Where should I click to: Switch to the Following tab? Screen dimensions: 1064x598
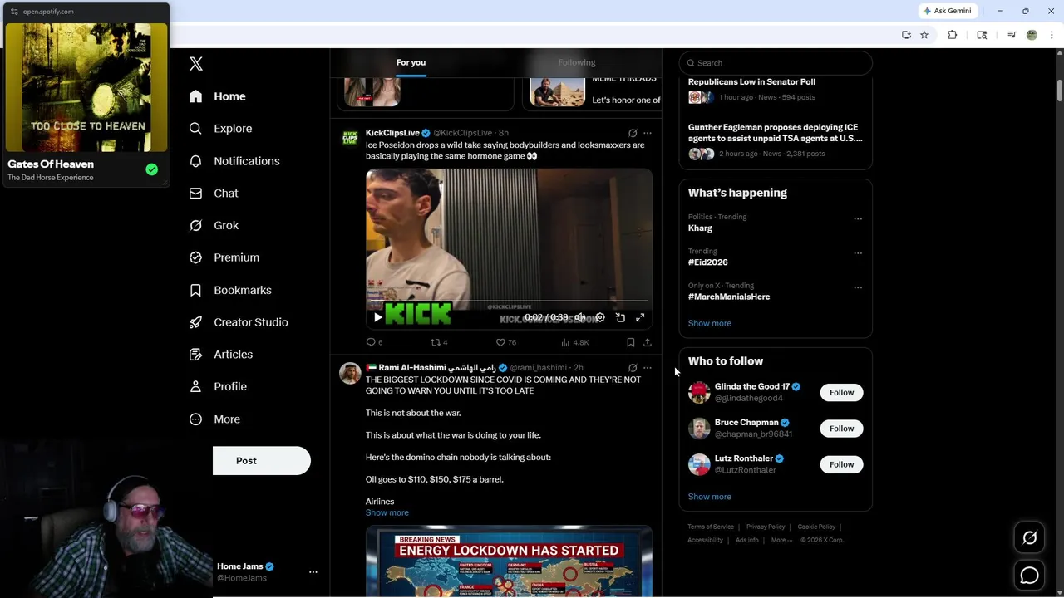coord(577,62)
